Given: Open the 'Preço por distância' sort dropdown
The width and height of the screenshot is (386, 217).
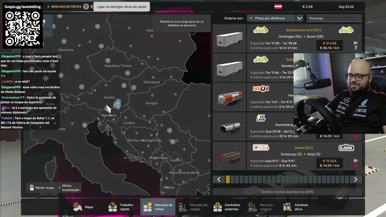Looking at the screenshot, I should point(271,18).
